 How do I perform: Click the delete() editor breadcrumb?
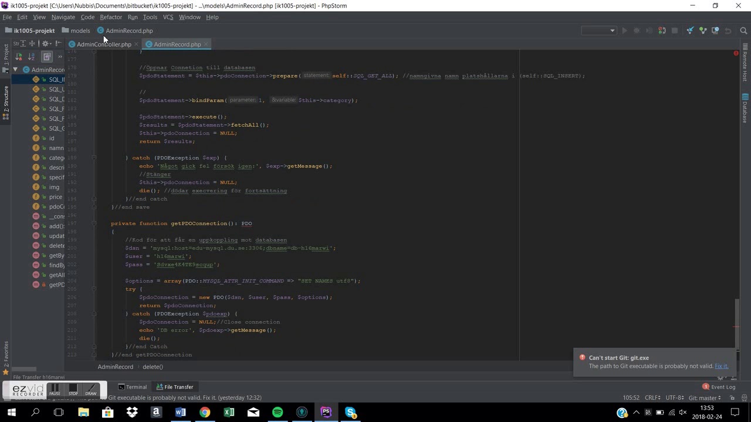pyautogui.click(x=153, y=367)
